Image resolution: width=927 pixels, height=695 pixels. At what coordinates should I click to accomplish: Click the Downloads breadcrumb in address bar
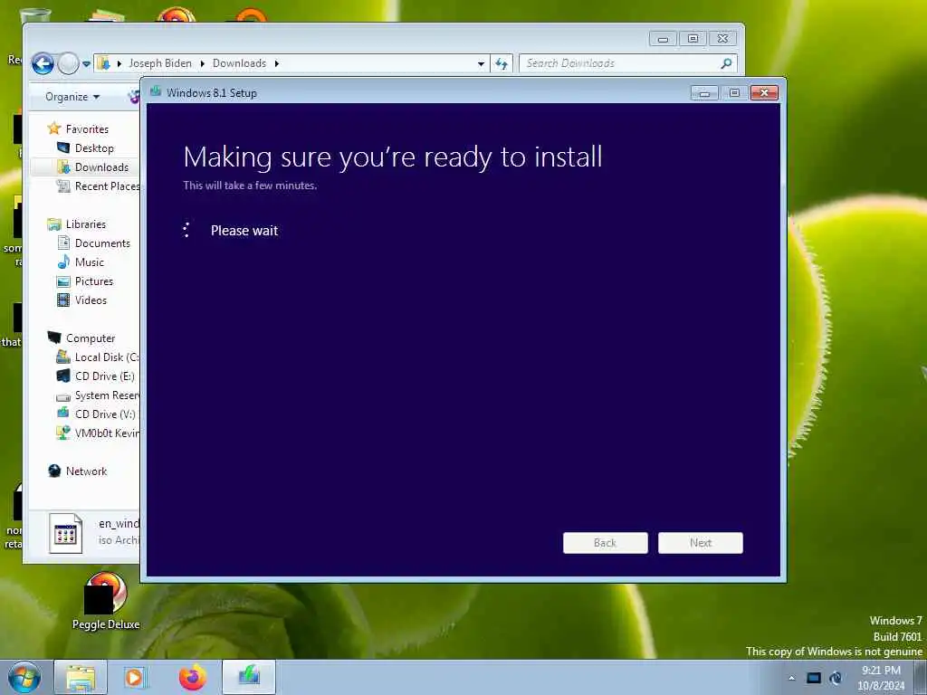(239, 63)
